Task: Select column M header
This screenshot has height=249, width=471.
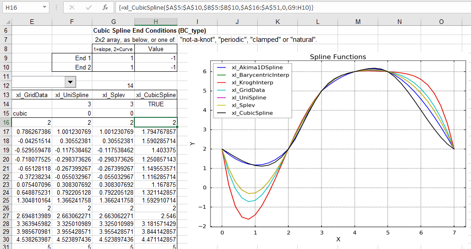Action: tap(358, 22)
